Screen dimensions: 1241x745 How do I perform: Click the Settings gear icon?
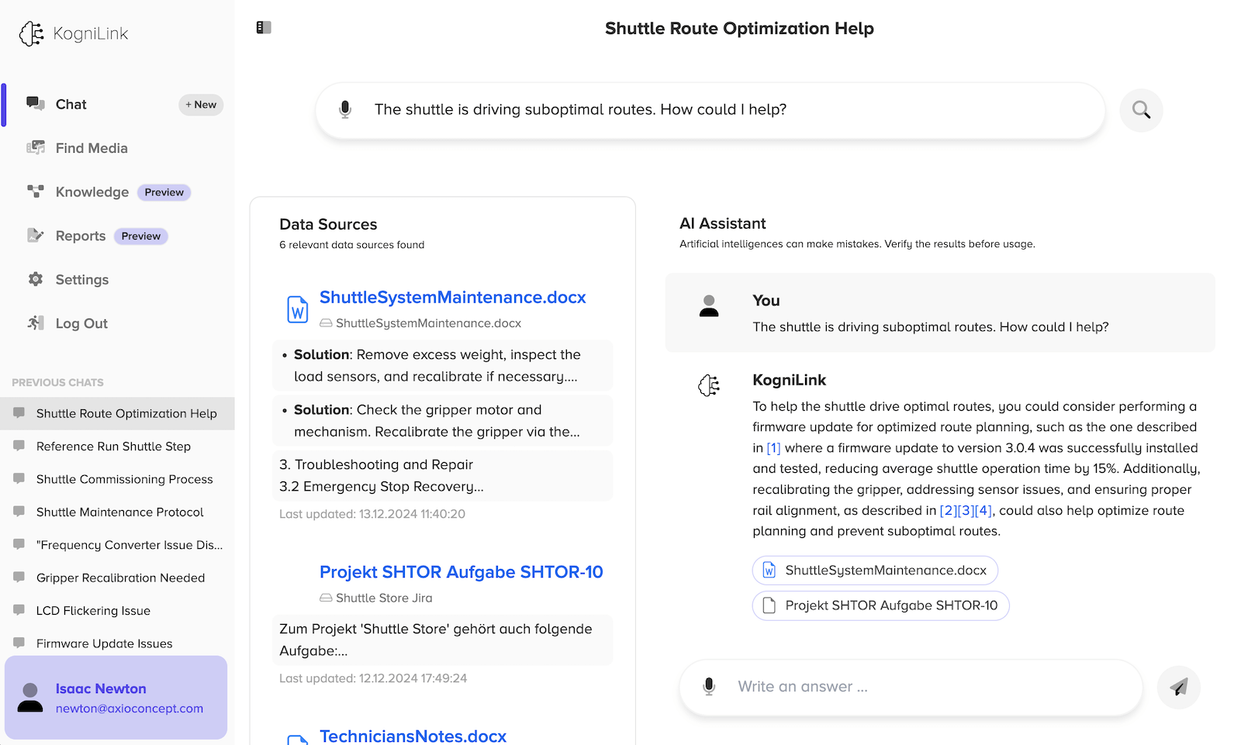pyautogui.click(x=36, y=279)
